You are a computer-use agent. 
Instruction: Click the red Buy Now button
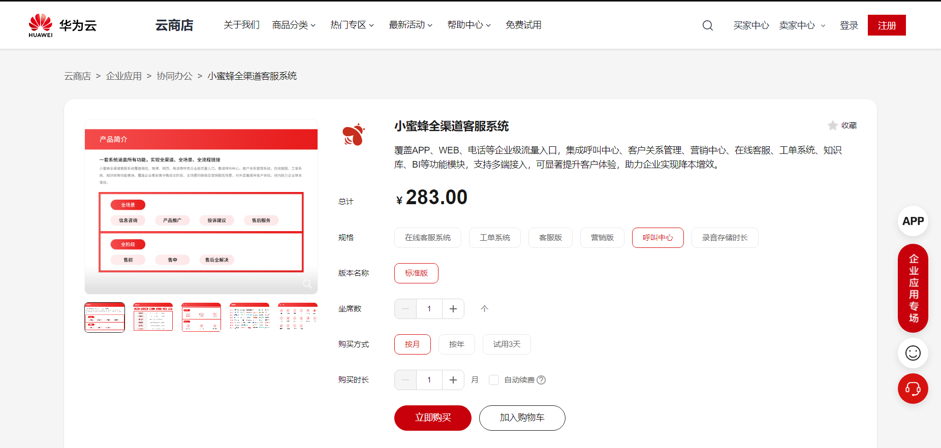coord(432,418)
